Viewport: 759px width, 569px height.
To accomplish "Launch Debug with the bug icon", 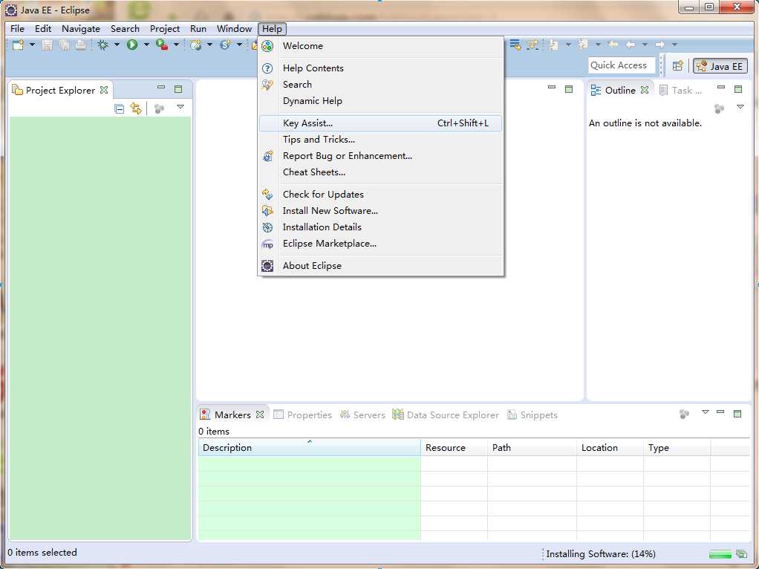I will click(102, 45).
